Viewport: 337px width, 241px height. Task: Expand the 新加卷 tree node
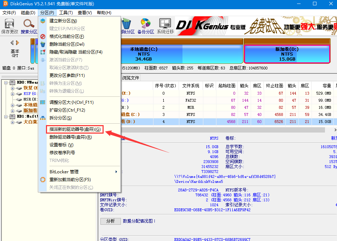click(12, 111)
